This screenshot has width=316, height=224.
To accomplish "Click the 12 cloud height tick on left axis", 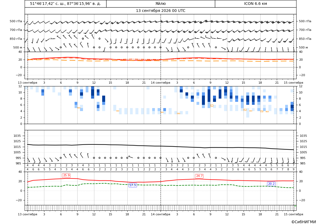I will [20, 86].
